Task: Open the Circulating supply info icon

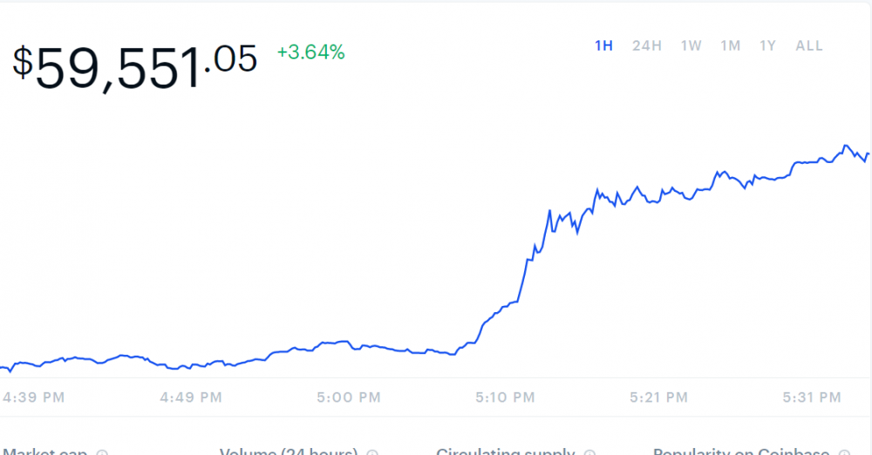Action: tap(589, 452)
